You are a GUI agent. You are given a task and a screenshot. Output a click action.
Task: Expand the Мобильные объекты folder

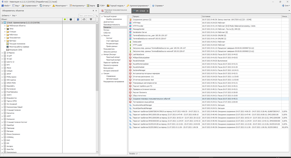point(5,26)
